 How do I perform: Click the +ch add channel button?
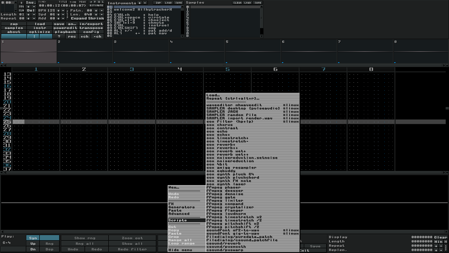(85, 37)
